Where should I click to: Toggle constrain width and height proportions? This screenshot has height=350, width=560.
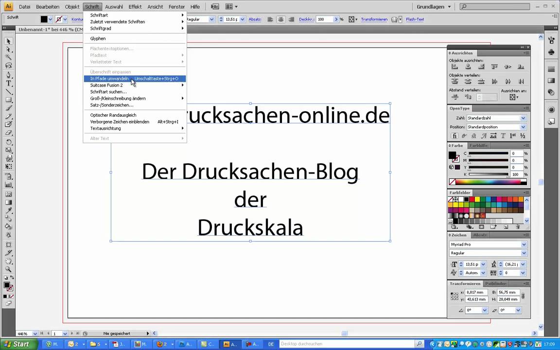[523, 296]
